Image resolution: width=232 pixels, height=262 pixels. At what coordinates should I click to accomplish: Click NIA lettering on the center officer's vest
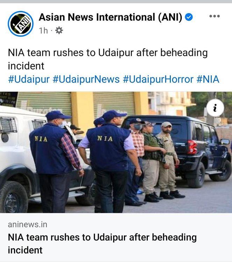(105, 139)
